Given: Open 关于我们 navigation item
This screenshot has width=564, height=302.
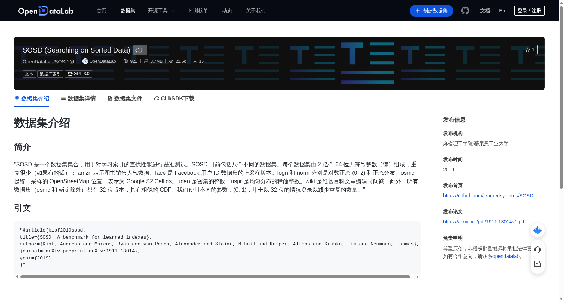Looking at the screenshot, I should click(256, 11).
